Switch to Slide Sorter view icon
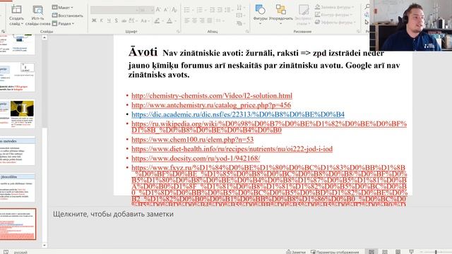Image resolution: width=452 pixels, height=254 pixels. pyautogui.click(x=384, y=252)
